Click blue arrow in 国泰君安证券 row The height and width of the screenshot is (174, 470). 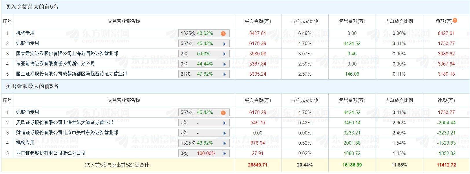click(x=224, y=54)
